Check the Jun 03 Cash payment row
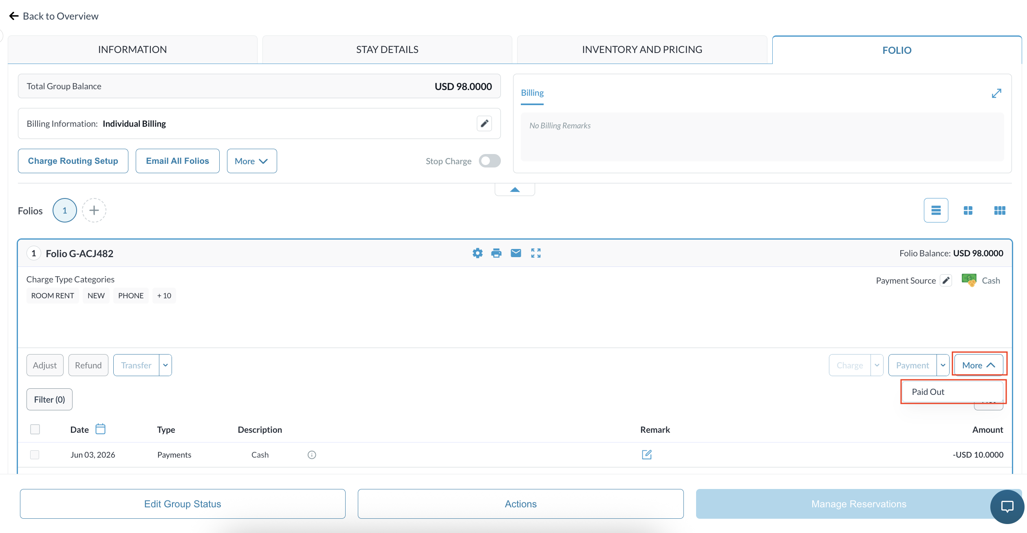This screenshot has width=1027, height=533. [35, 454]
